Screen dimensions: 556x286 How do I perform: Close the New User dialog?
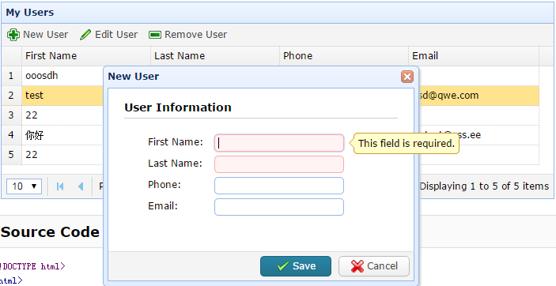[407, 77]
